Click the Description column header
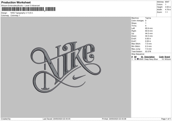 coord(149,57)
